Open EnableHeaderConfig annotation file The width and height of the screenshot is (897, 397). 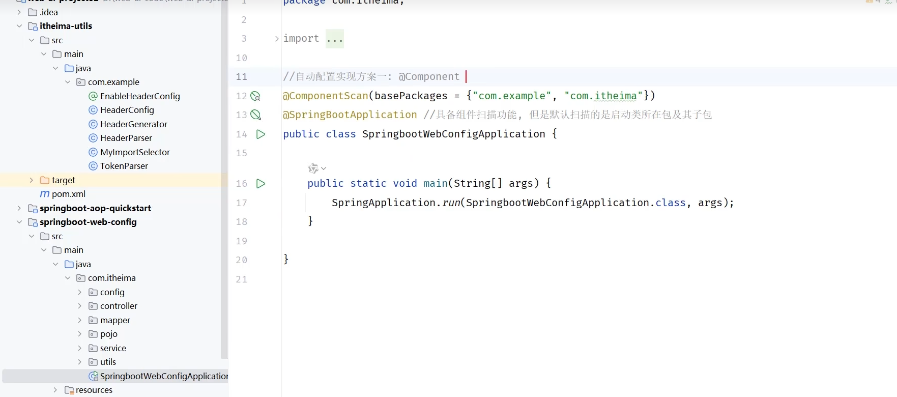(140, 96)
